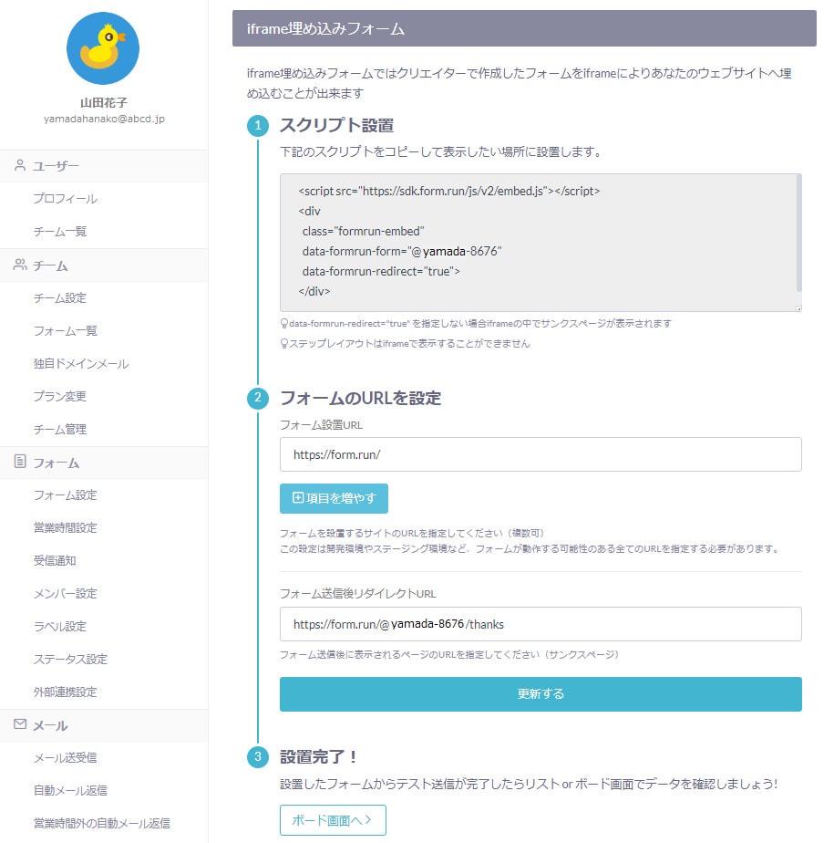This screenshot has height=843, width=834.
Task: Click the 項目を増やす button
Action: tap(334, 498)
